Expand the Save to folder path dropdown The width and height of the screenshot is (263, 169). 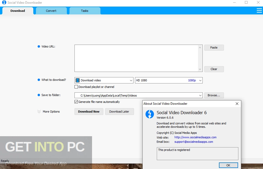tap(200, 95)
